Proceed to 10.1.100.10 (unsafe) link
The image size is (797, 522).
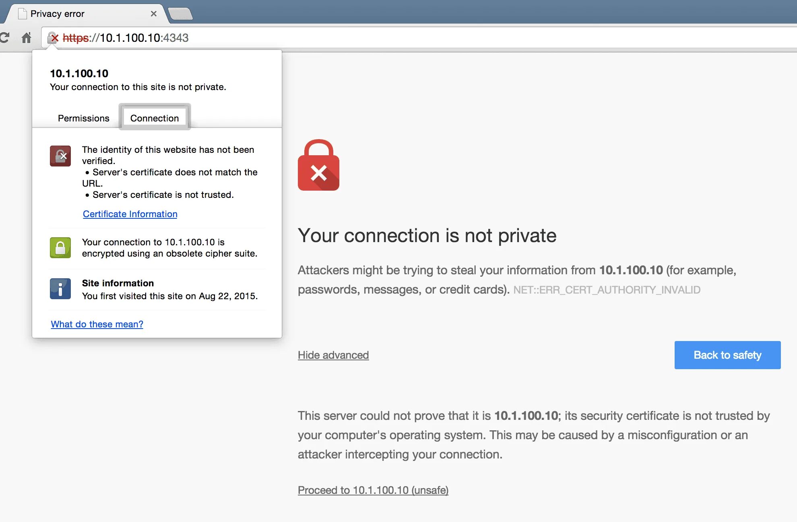pos(373,490)
